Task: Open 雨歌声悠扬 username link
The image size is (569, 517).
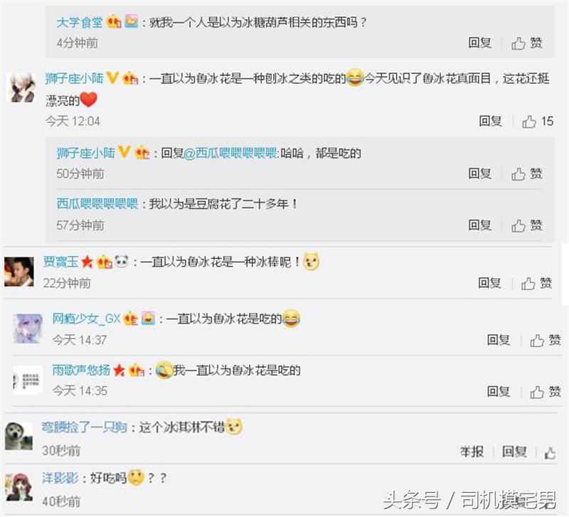Action: (81, 370)
